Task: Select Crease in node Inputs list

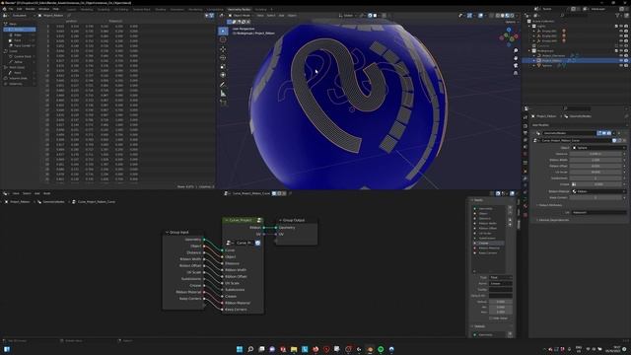Action: pos(488,244)
